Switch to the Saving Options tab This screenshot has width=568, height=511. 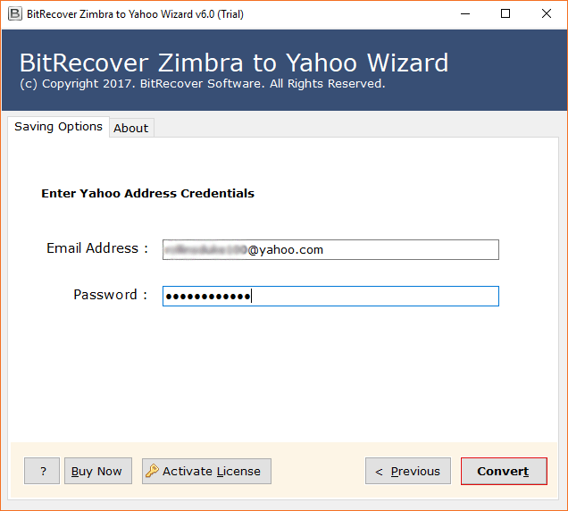58,127
